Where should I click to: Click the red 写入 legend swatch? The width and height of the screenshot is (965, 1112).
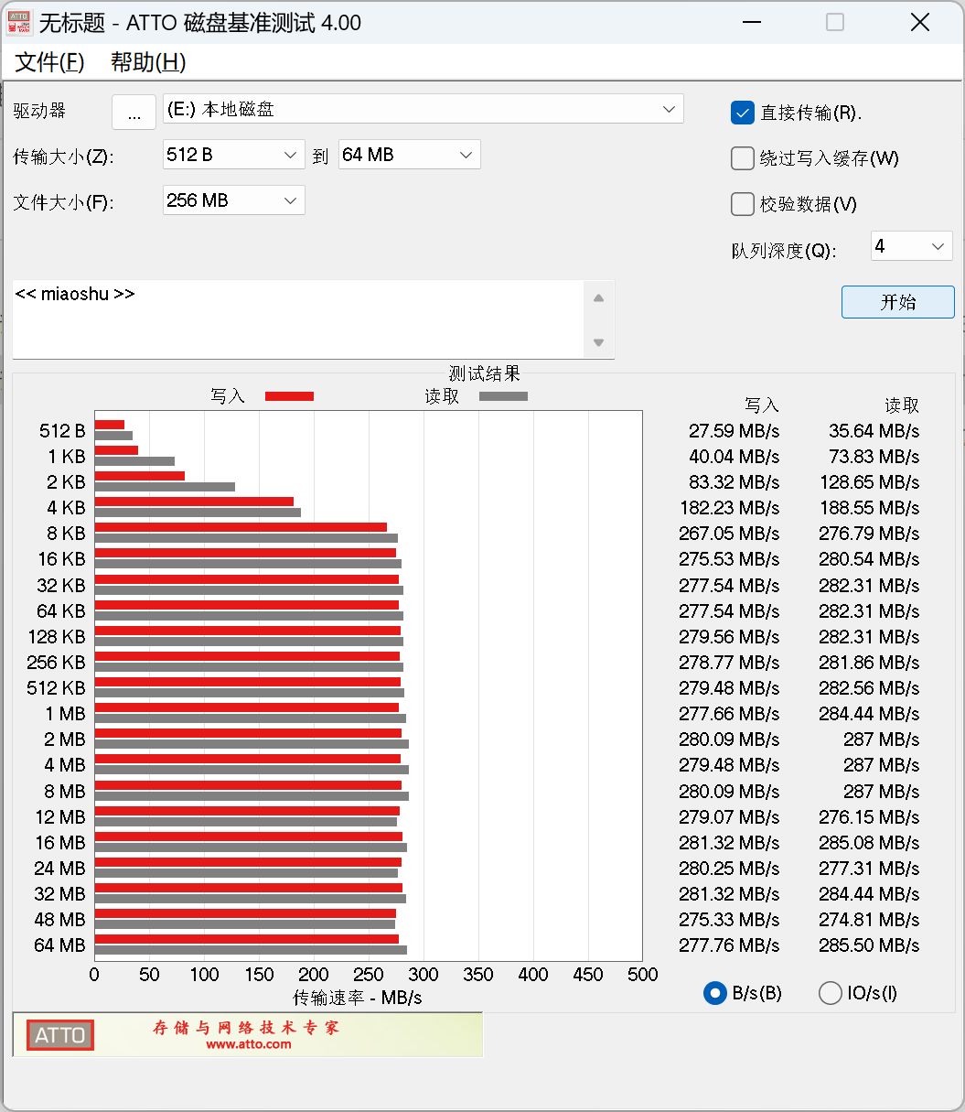(289, 396)
